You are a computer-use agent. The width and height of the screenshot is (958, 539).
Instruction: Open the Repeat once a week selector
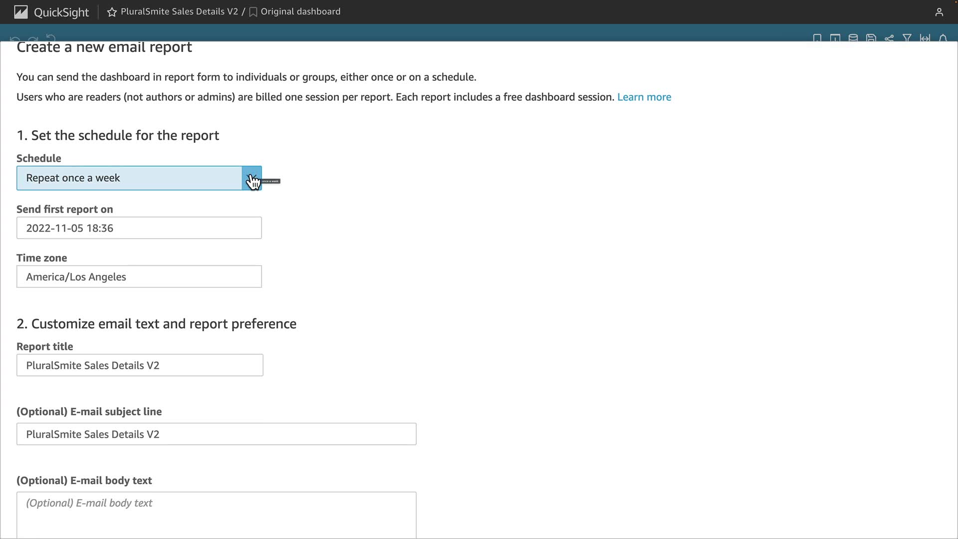tap(129, 178)
